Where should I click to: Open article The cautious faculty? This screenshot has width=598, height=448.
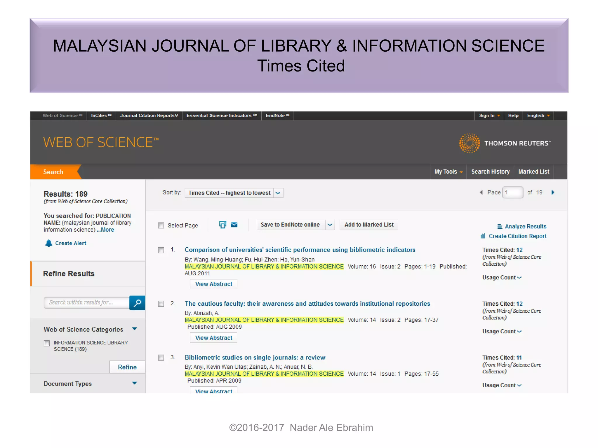click(307, 304)
